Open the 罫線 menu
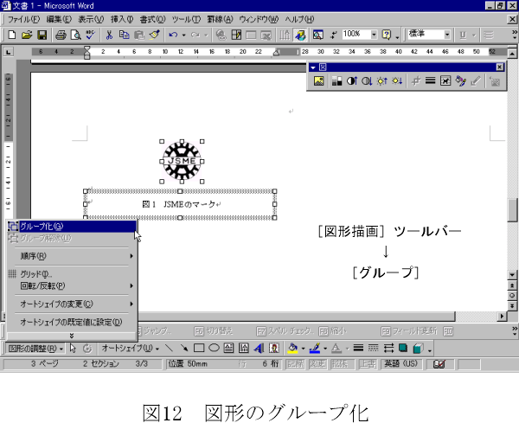Image resolution: width=519 pixels, height=423 pixels. (x=220, y=20)
